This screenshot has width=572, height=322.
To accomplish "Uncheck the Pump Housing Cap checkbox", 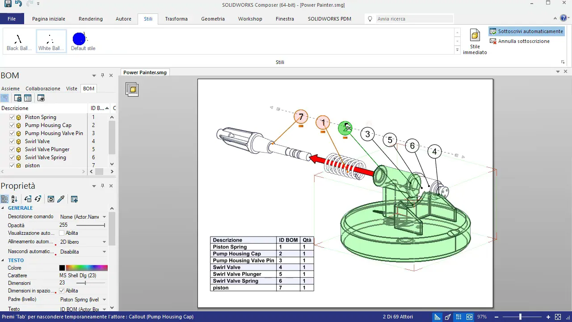I will (12, 125).
